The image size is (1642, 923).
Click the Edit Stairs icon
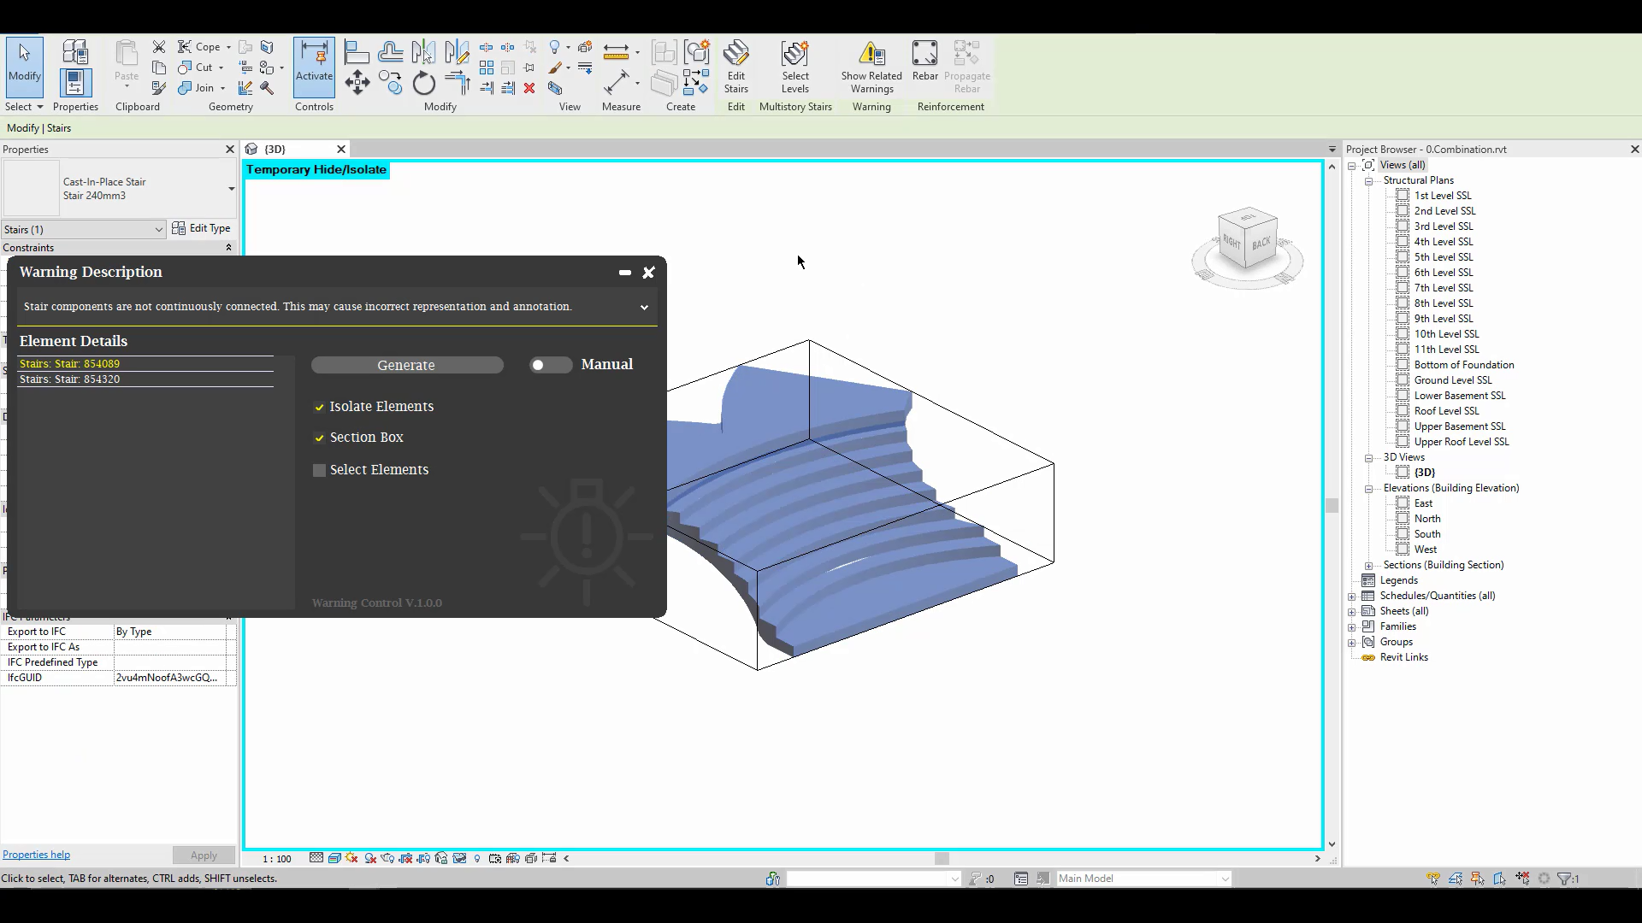pyautogui.click(x=735, y=55)
